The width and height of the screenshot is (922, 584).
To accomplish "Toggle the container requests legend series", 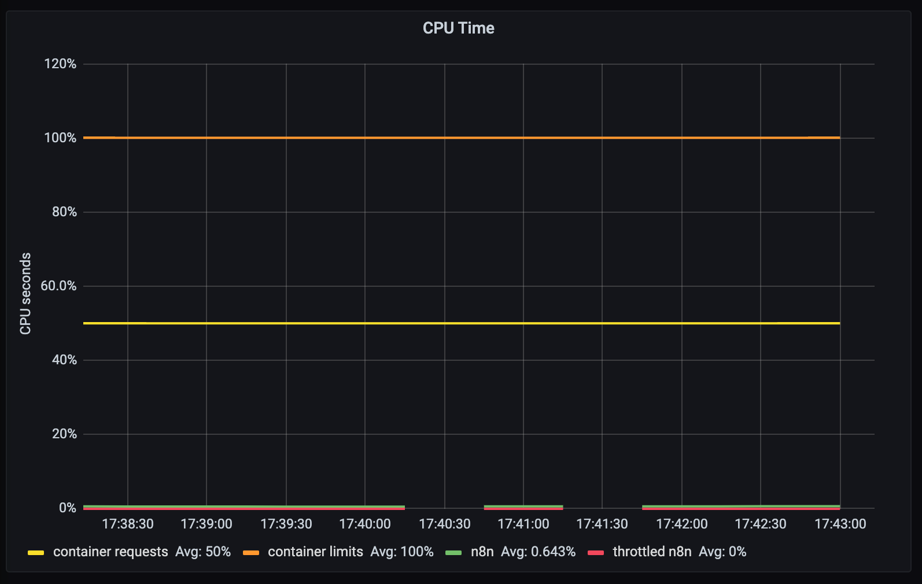I will click(x=110, y=552).
